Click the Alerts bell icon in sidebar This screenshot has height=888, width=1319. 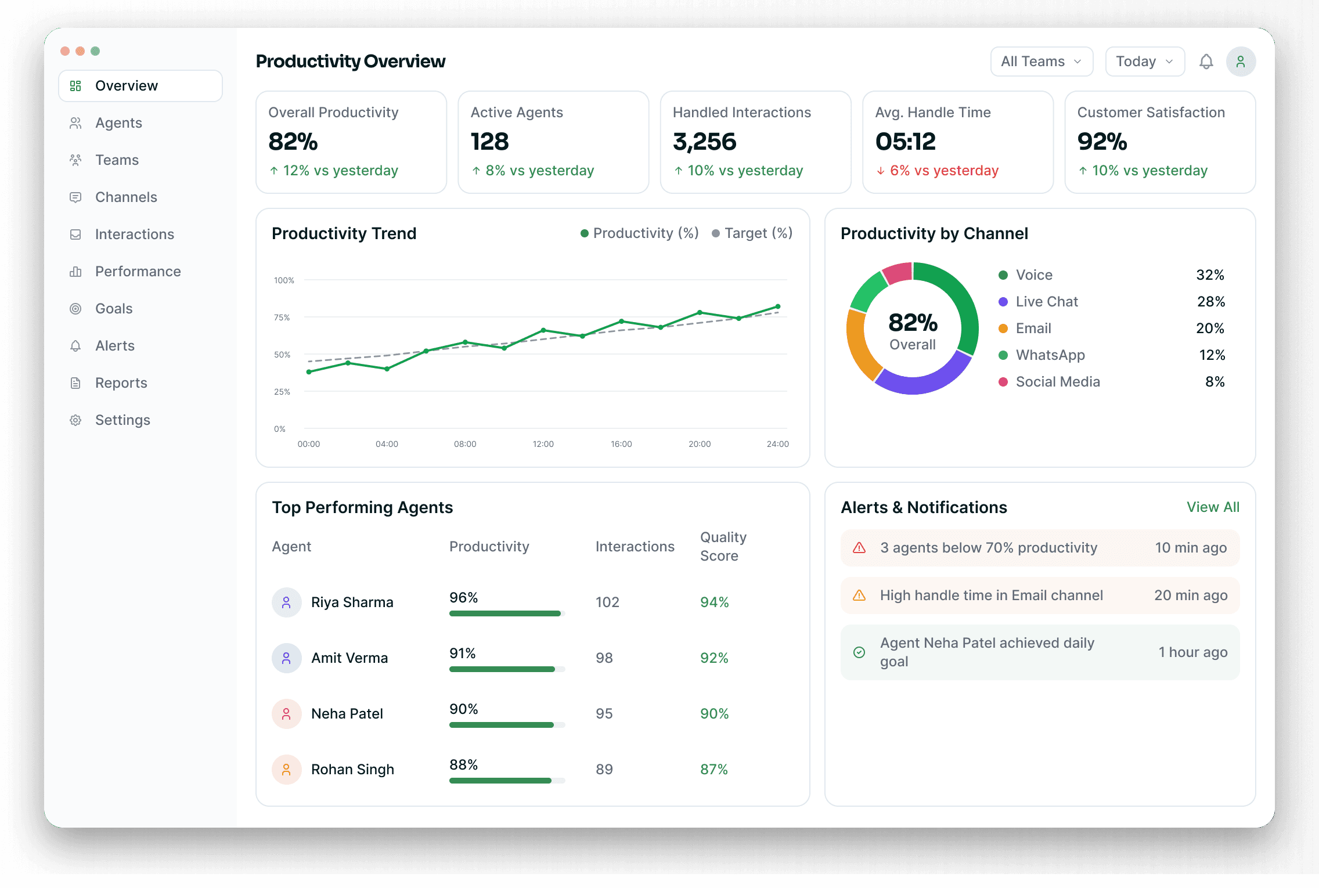tap(75, 346)
